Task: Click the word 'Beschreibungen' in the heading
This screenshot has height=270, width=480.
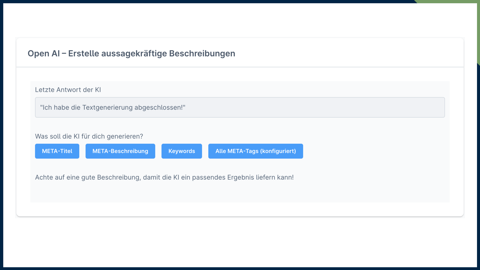Action: click(202, 53)
